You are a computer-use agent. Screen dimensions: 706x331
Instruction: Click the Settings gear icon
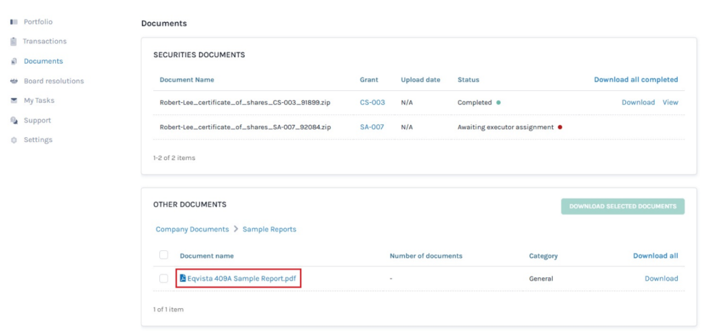pyautogui.click(x=14, y=140)
